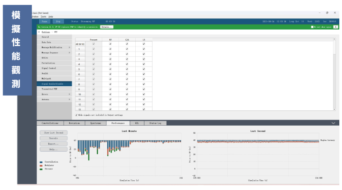Enable the Do not show again checkbox

point(312,27)
